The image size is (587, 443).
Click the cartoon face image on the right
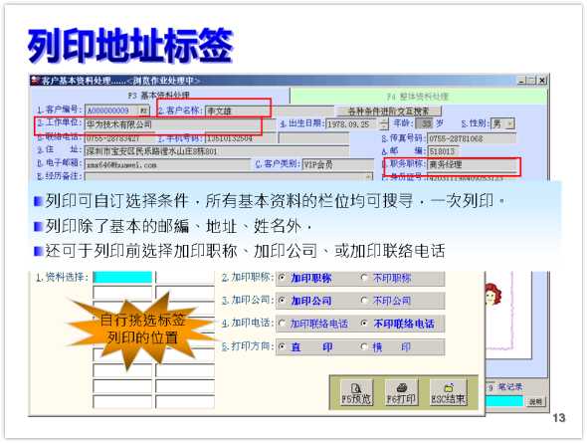point(492,295)
